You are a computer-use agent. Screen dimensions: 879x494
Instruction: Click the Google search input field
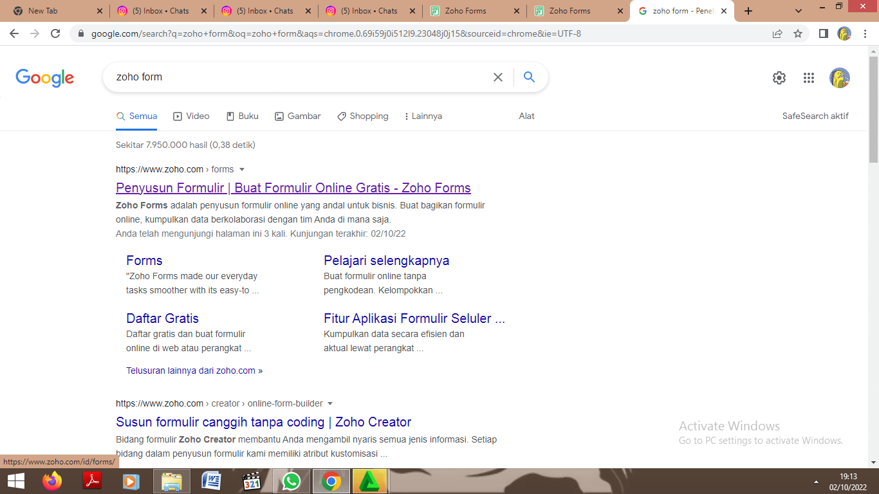pos(299,77)
